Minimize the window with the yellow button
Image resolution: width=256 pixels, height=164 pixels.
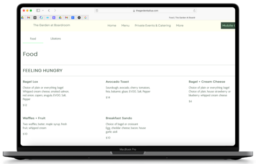(27, 11)
